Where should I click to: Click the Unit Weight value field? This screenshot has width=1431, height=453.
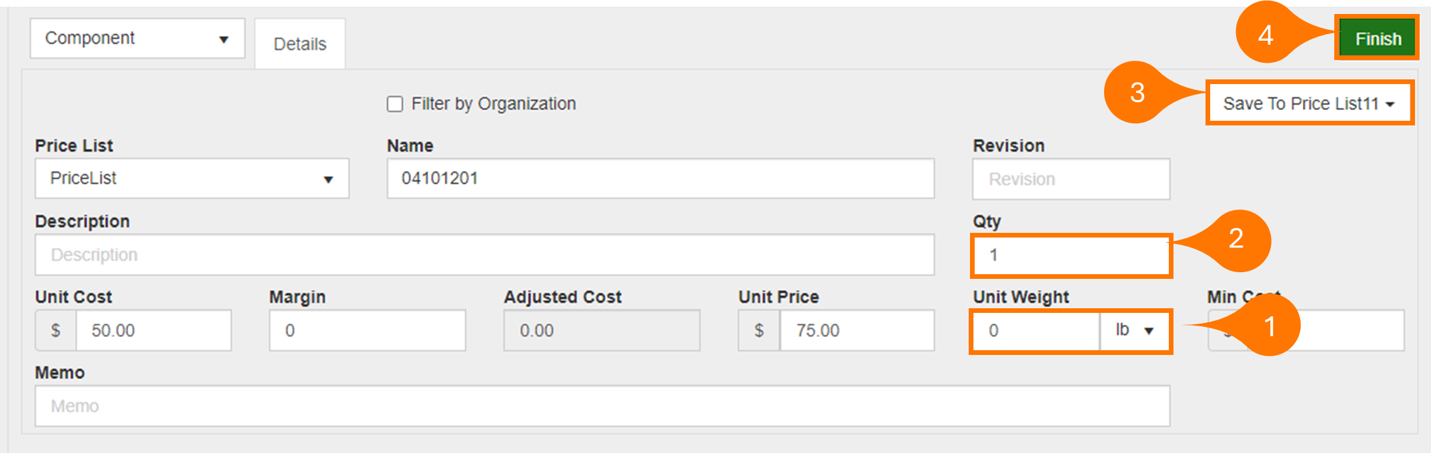click(1035, 331)
